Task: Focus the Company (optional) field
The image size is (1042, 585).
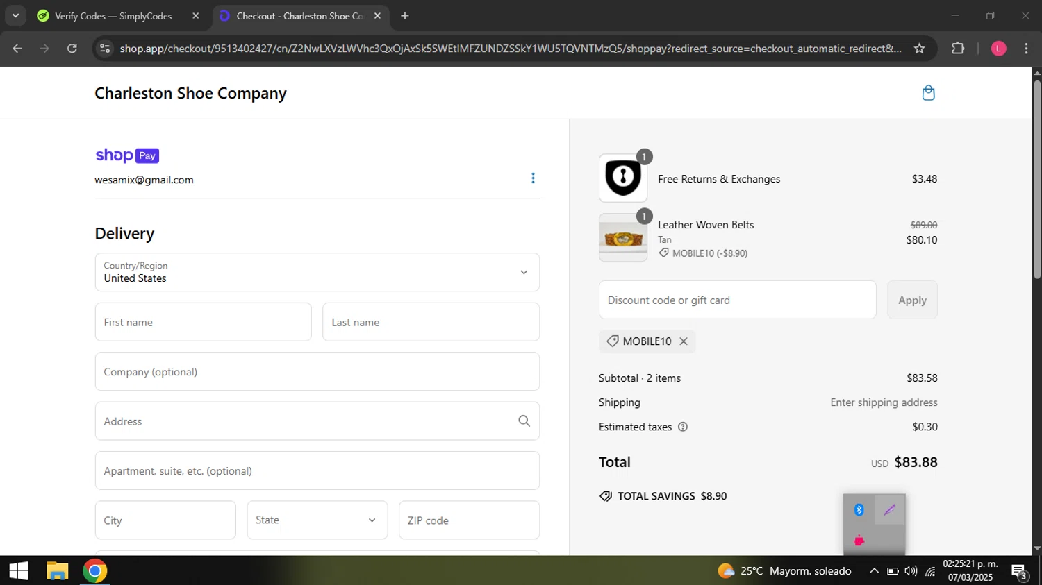Action: pos(317,371)
